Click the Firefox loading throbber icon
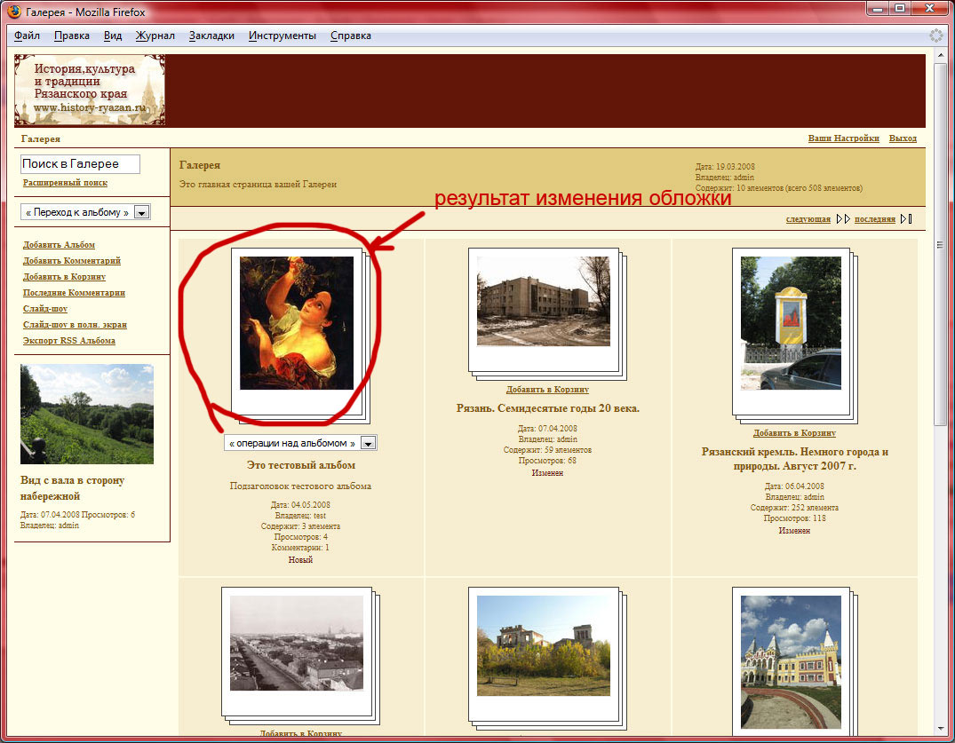The height and width of the screenshot is (743, 955). (x=936, y=36)
